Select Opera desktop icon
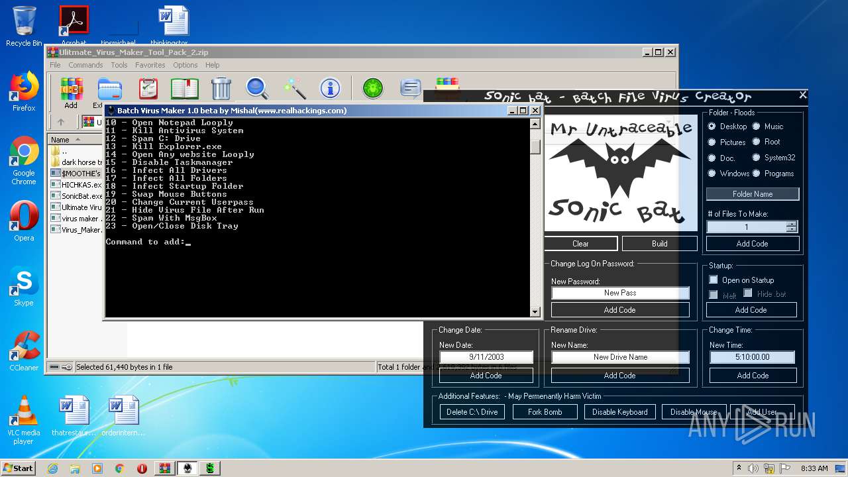The width and height of the screenshot is (848, 477). (24, 221)
